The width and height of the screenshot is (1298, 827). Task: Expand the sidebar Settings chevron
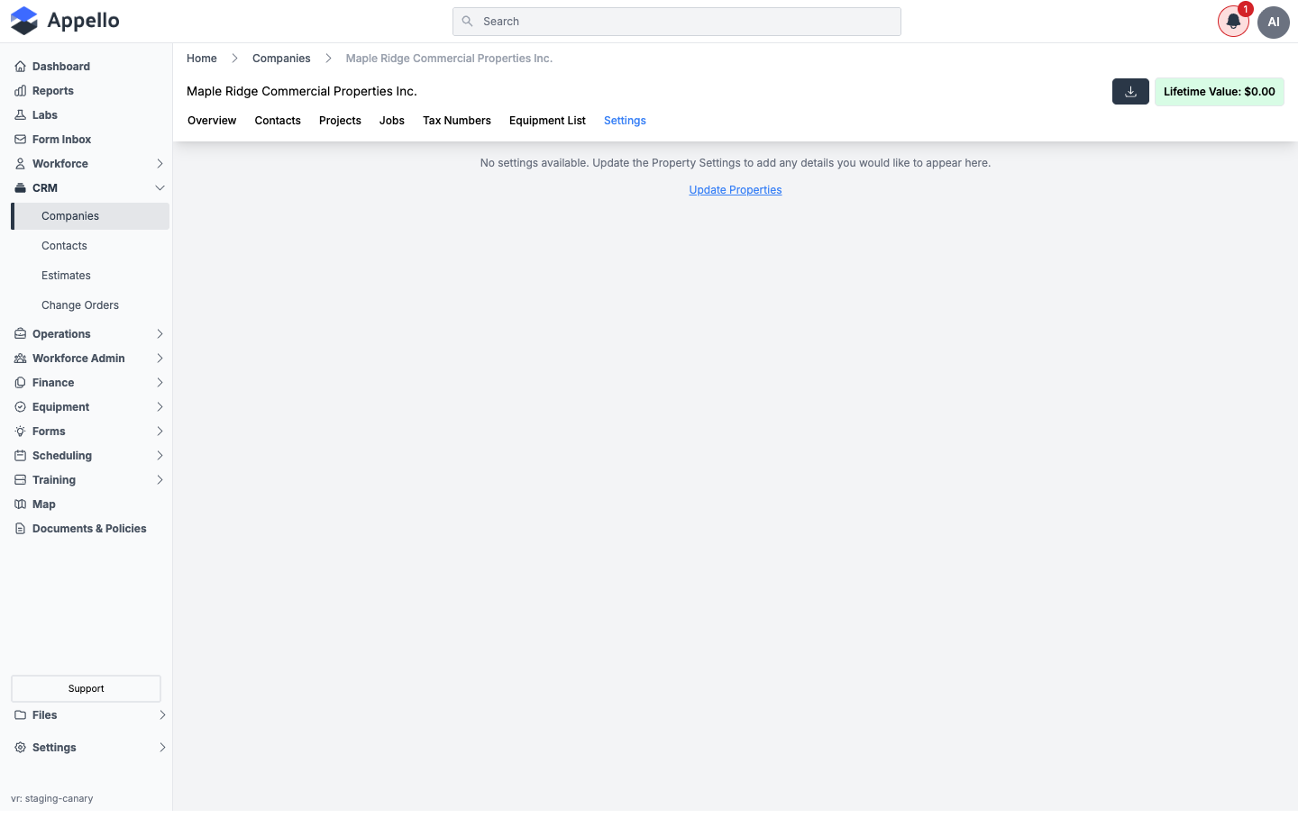click(x=162, y=748)
